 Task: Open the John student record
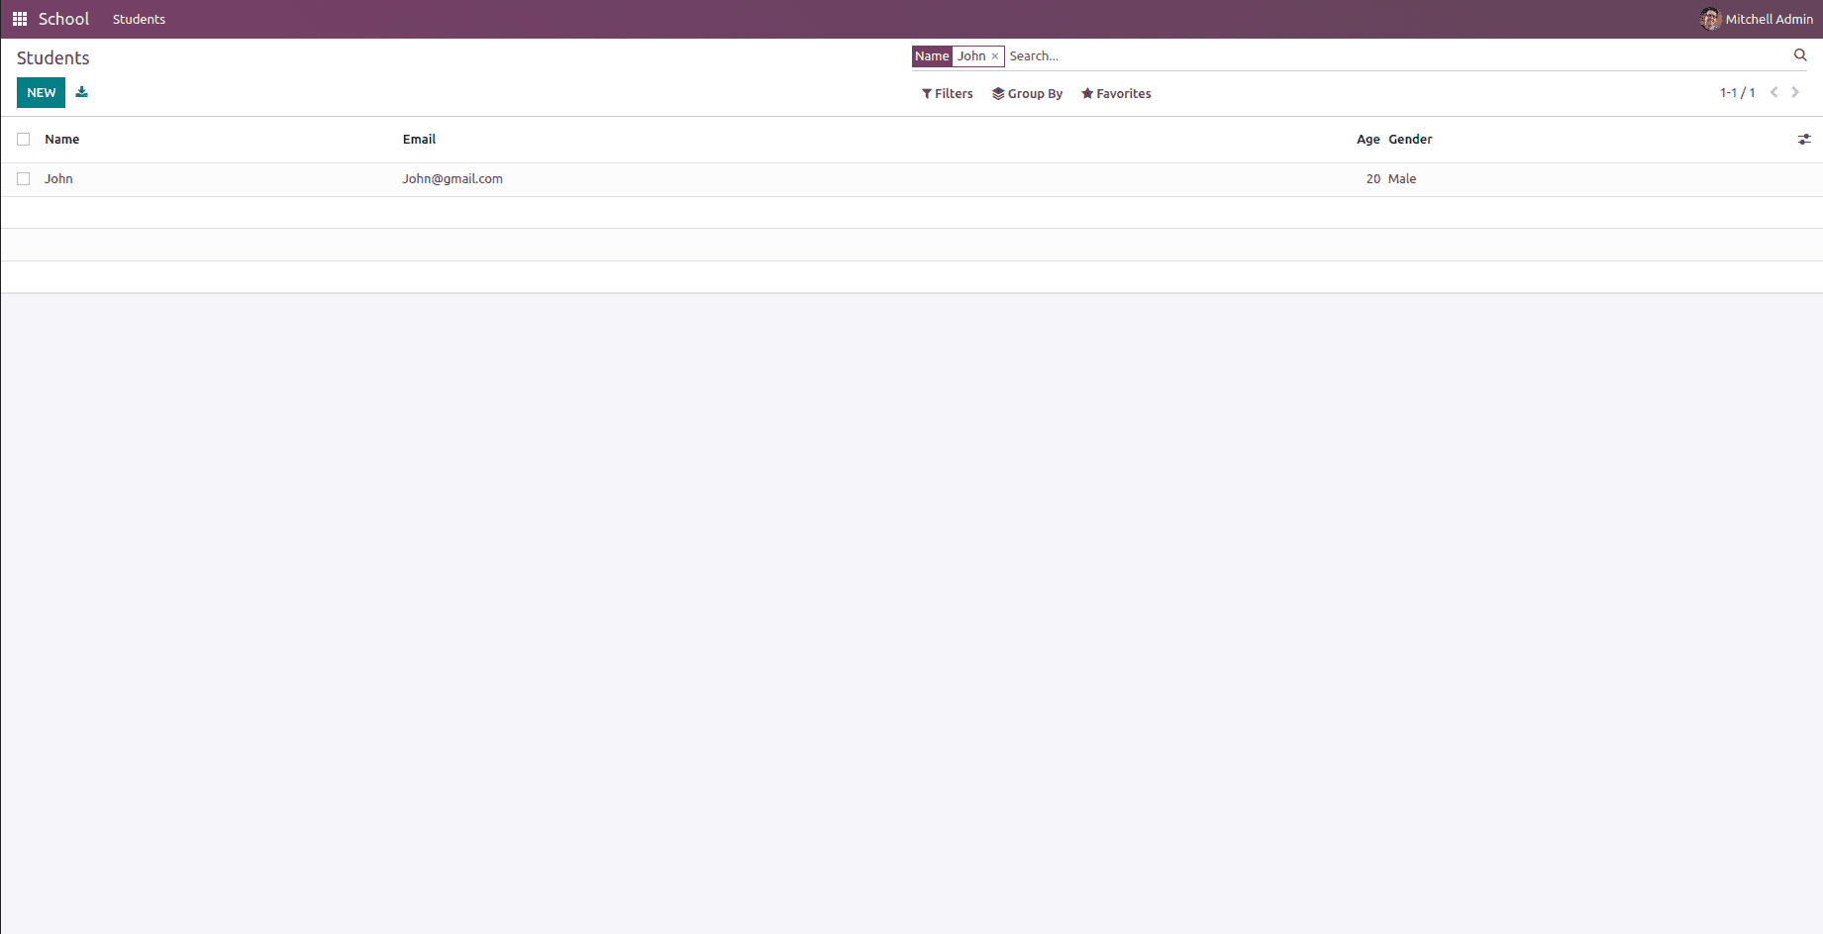point(58,179)
